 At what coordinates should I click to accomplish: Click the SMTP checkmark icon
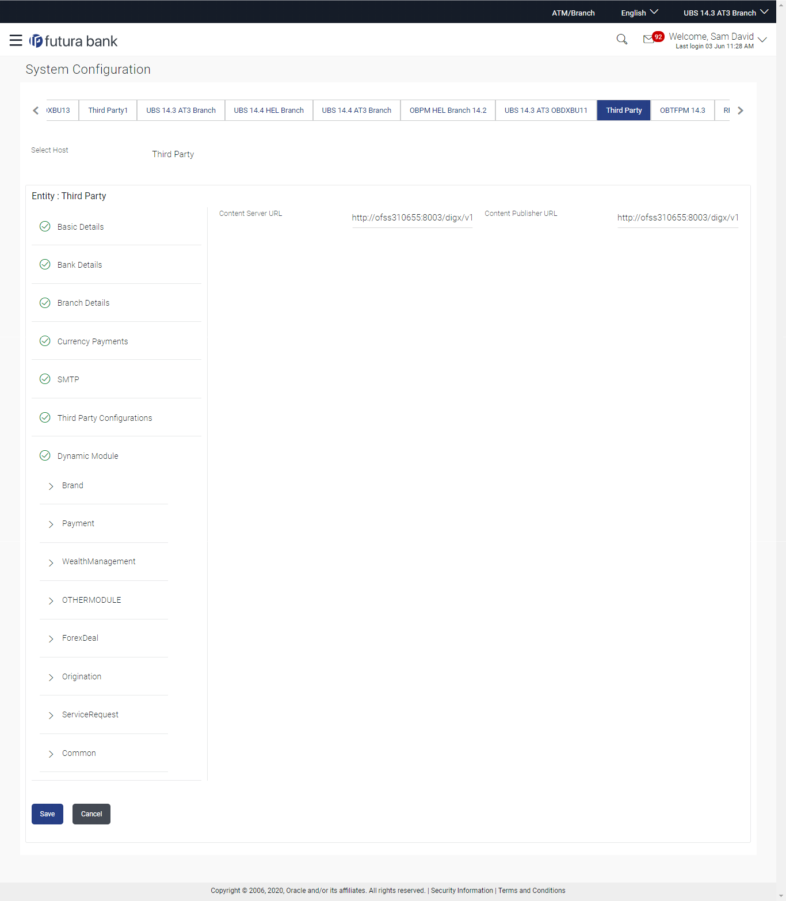[45, 379]
